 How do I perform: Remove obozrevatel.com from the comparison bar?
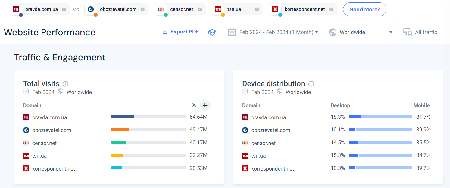(142, 9)
